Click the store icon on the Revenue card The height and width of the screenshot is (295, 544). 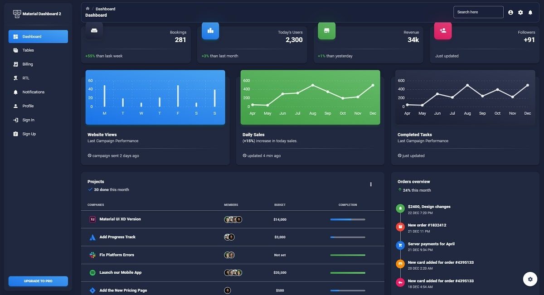(x=326, y=31)
